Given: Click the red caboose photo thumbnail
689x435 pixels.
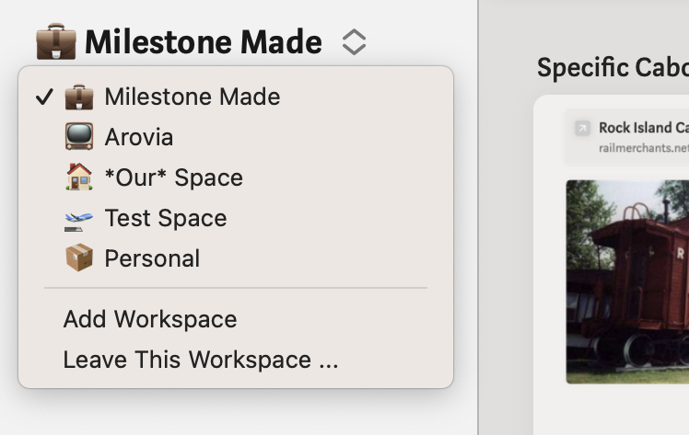Looking at the screenshot, I should click(627, 280).
